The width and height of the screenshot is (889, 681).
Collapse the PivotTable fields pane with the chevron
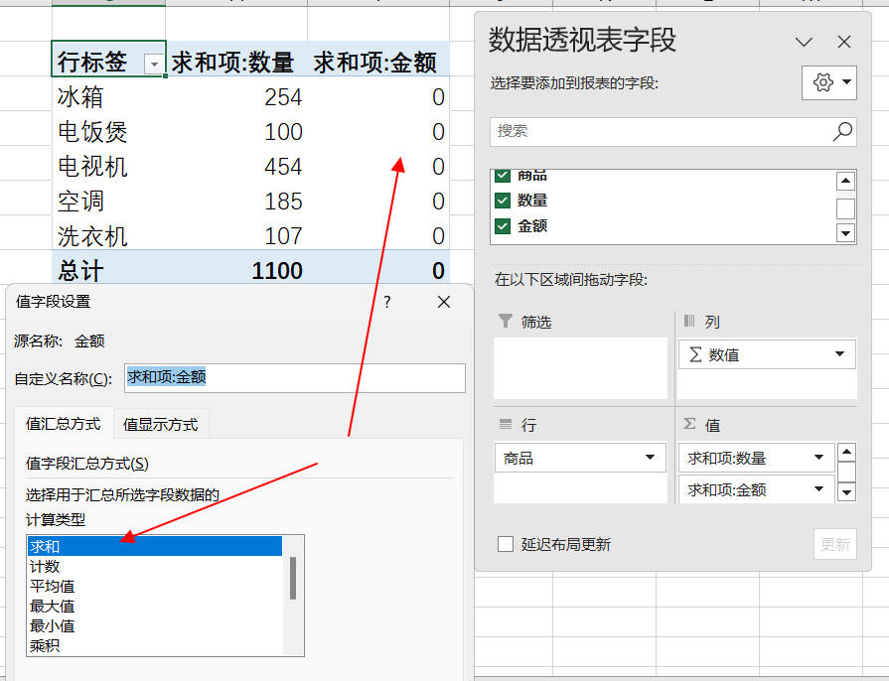point(804,42)
